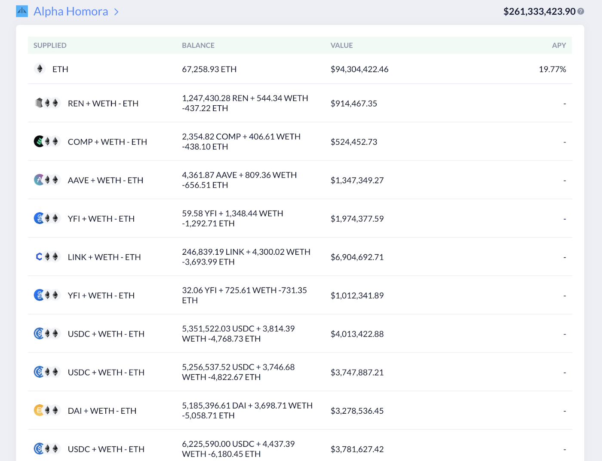Image resolution: width=602 pixels, height=461 pixels.
Task: Select the 5,256,537.52 USDC balance text
Action: point(239,372)
